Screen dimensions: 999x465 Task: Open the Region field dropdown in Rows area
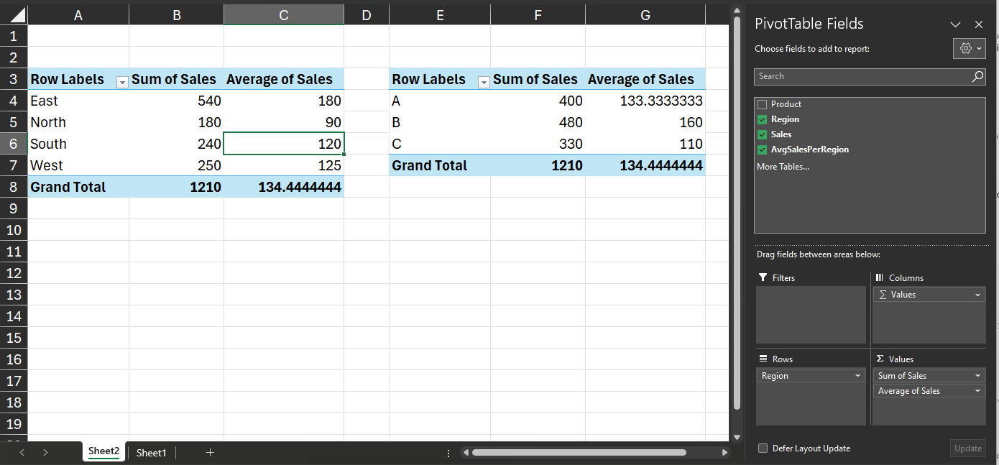(x=858, y=376)
